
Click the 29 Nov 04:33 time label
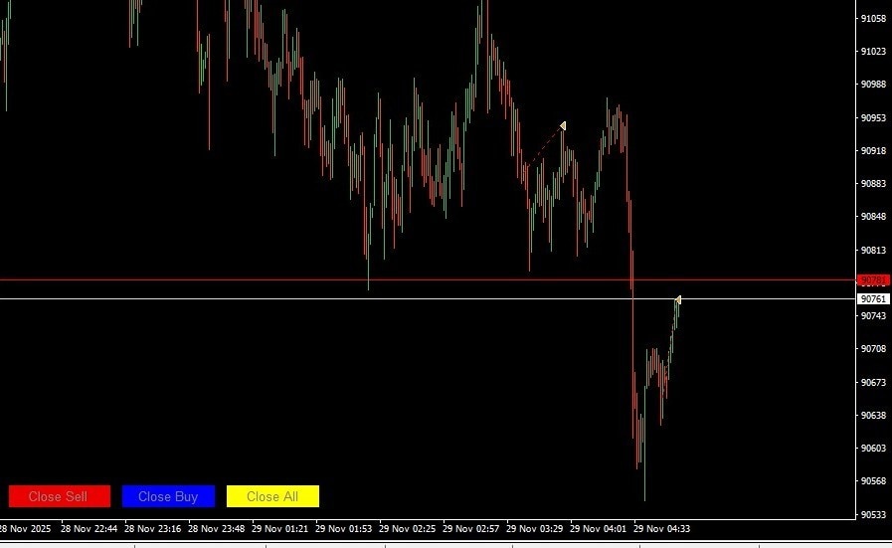[x=662, y=529]
